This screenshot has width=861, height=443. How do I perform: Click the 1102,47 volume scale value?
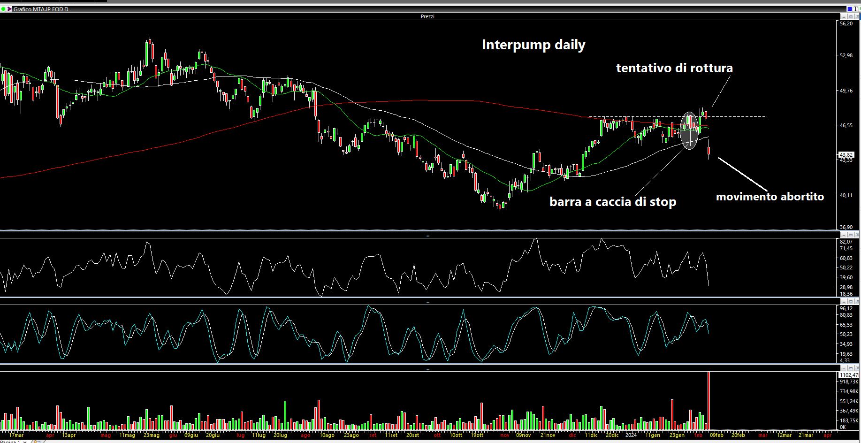click(x=849, y=375)
